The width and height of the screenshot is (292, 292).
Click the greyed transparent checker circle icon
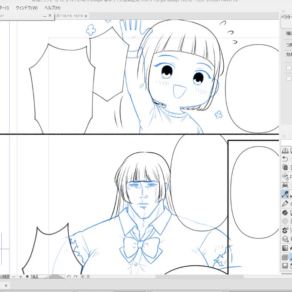[x=285, y=221]
